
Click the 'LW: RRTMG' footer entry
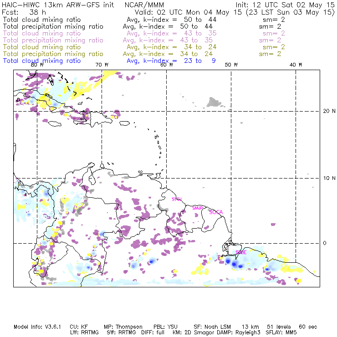(x=84, y=332)
